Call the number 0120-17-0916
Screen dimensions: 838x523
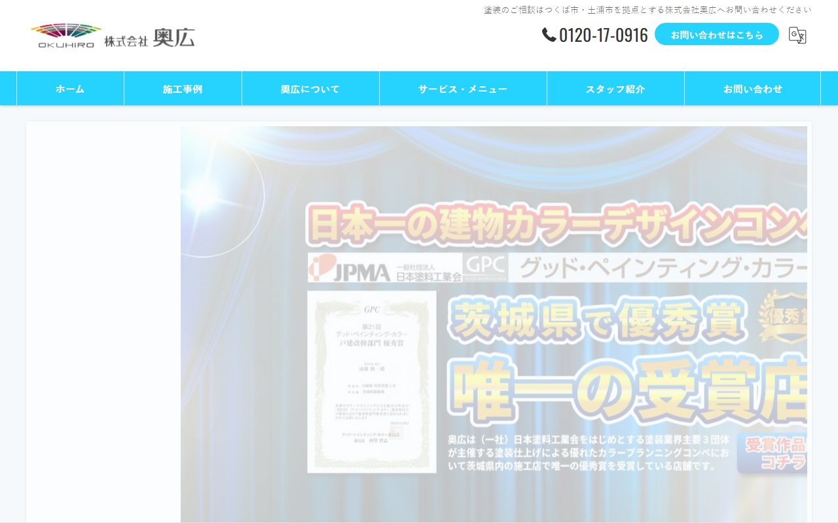603,35
